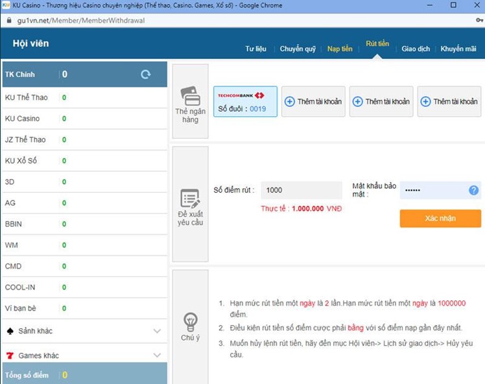Viewport: 485px width, 384px height.
Task: Select the TK Chính account row
Action: (85, 74)
